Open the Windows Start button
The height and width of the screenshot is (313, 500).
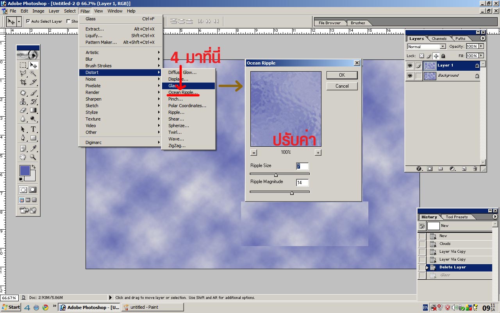[x=11, y=307]
